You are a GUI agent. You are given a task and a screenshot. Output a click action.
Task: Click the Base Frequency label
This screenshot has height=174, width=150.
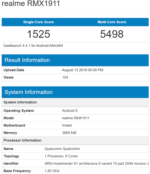[17, 171]
